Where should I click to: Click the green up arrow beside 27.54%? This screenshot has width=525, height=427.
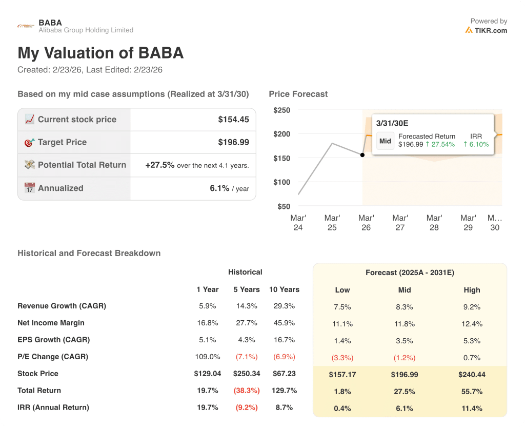[427, 144]
